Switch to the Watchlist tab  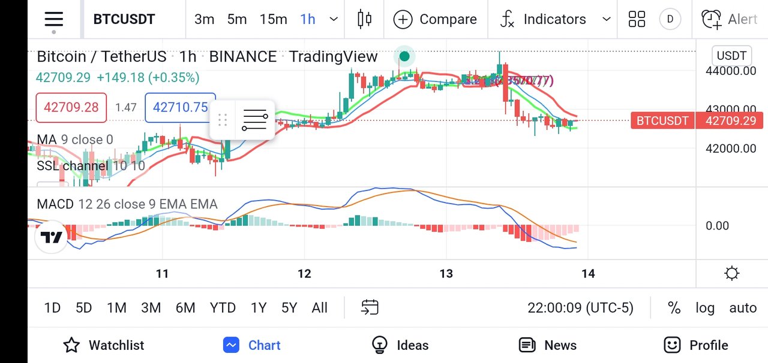104,345
